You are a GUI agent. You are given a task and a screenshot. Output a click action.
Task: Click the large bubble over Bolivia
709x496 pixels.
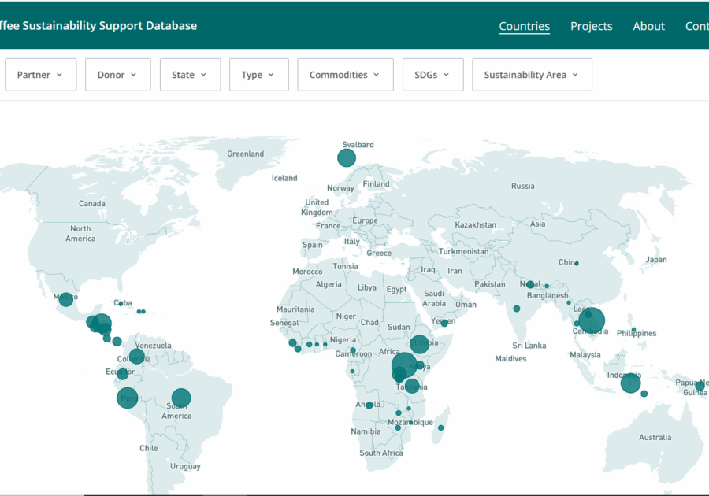click(x=181, y=398)
